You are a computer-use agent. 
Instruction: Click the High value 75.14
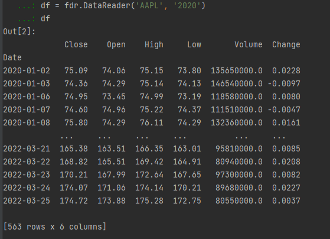[x=152, y=84]
